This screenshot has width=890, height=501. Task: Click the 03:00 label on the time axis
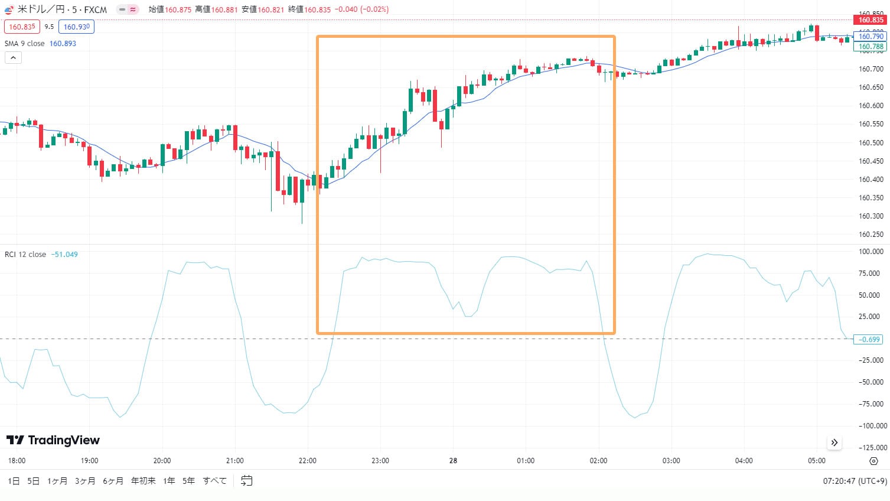coord(671,461)
